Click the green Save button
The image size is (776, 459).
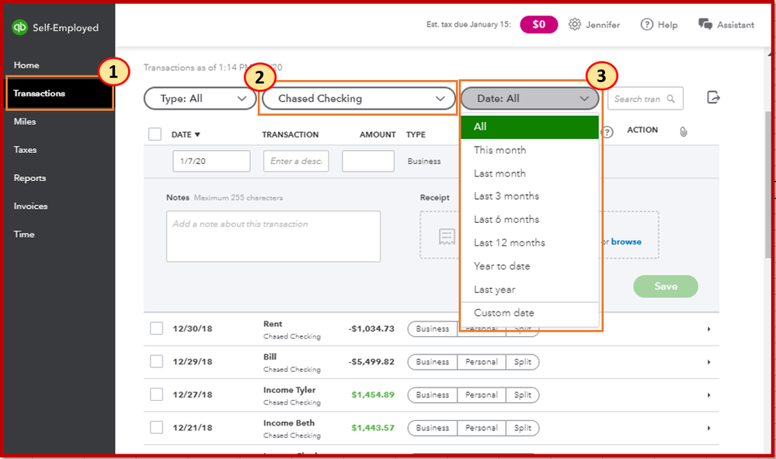[x=666, y=287]
